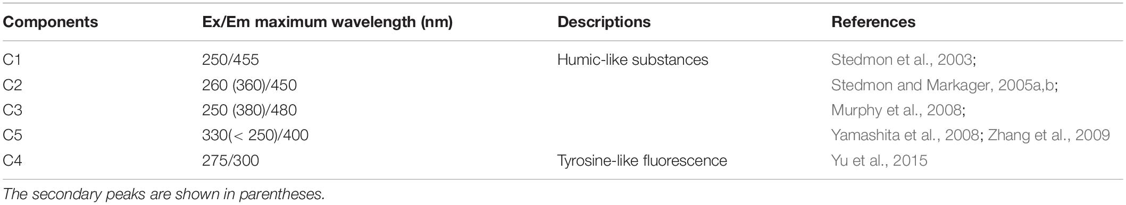Click the secondary peaks footnote text
This screenshot has width=1126, height=205.
[163, 194]
